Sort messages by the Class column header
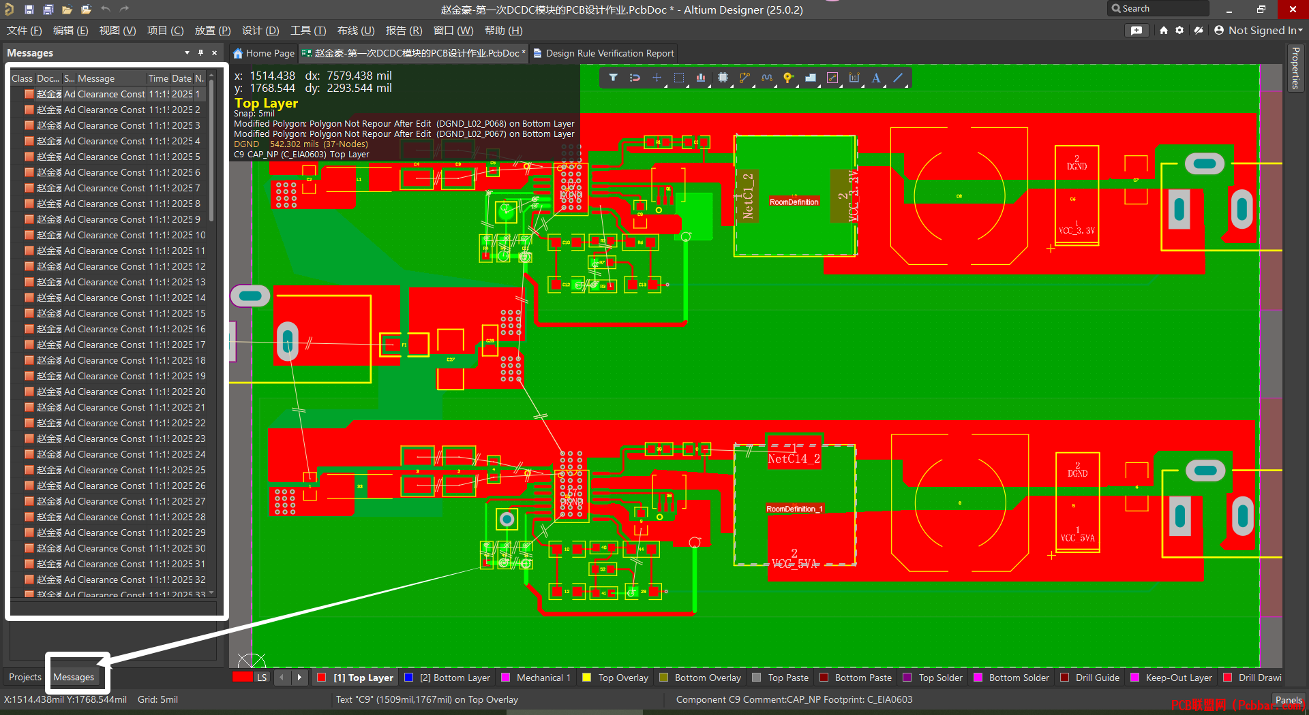Screen dimensions: 1309x715 pyautogui.click(x=22, y=78)
